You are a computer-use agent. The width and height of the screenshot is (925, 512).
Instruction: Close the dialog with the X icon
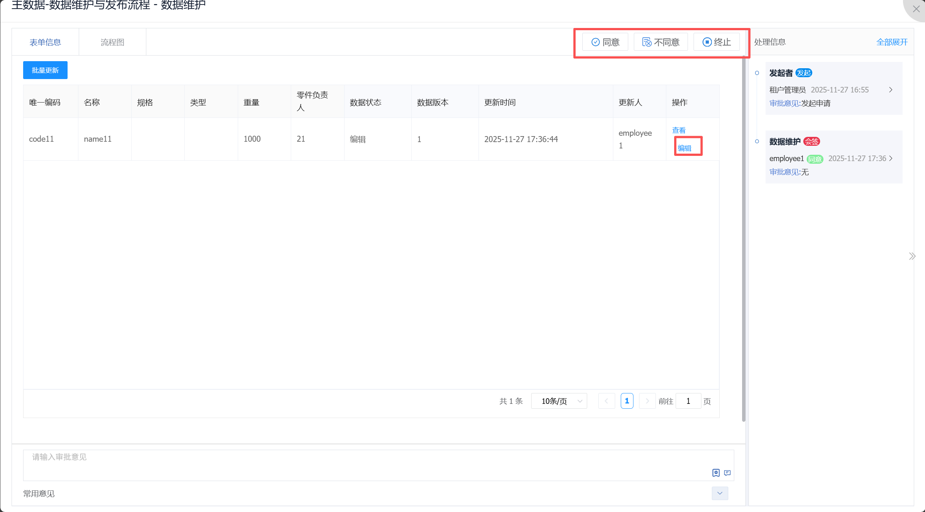click(916, 9)
